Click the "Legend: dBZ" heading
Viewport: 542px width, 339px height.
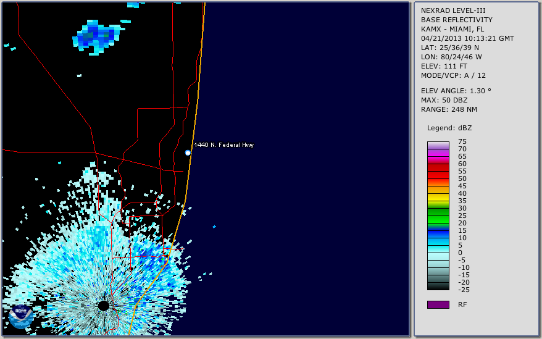point(449,128)
